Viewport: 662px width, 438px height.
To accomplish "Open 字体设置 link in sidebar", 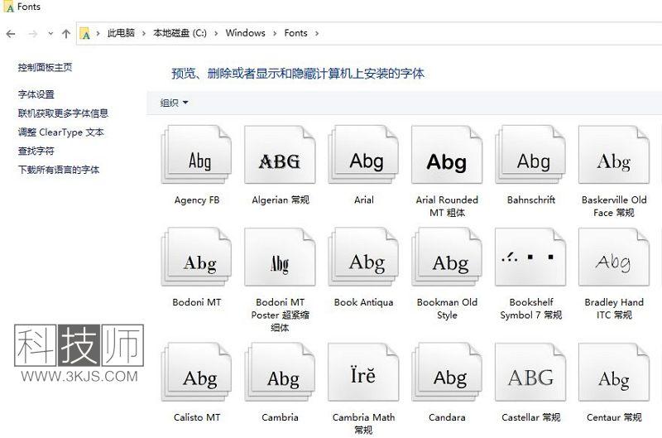I will (x=36, y=94).
